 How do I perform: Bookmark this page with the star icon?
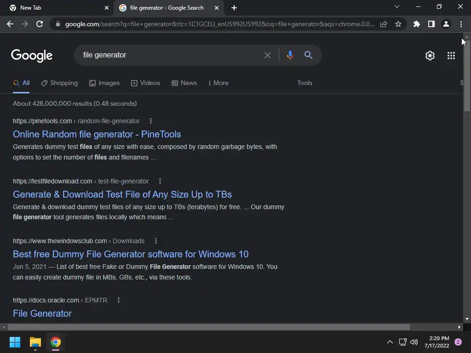(x=398, y=24)
